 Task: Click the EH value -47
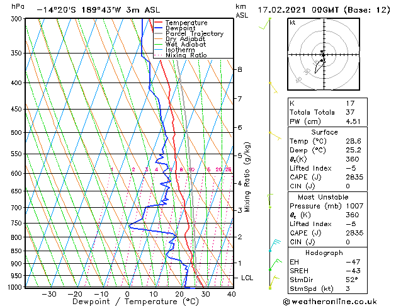[x=353, y=262]
